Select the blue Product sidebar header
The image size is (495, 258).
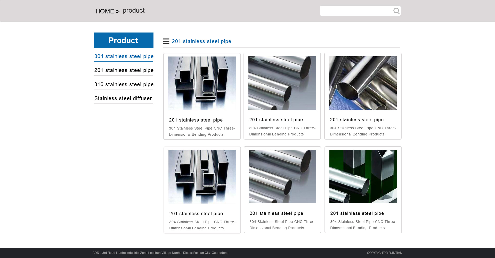pos(124,40)
